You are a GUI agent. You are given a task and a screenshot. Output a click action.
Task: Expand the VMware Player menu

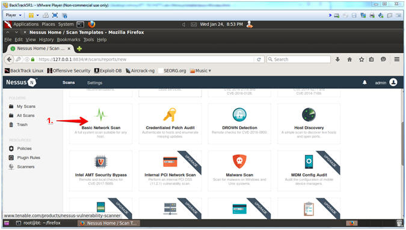tap(14, 15)
